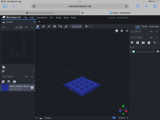Open the Tools menu
Viewport: 160px width, 120px height.
pyautogui.click(x=59, y=18)
